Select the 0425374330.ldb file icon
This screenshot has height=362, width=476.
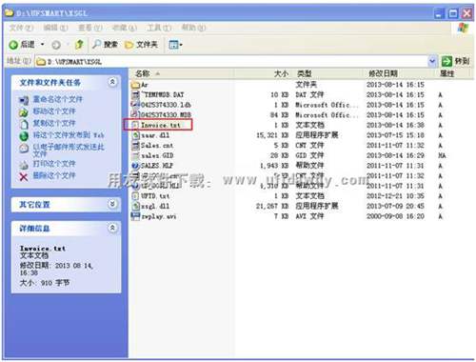point(135,105)
